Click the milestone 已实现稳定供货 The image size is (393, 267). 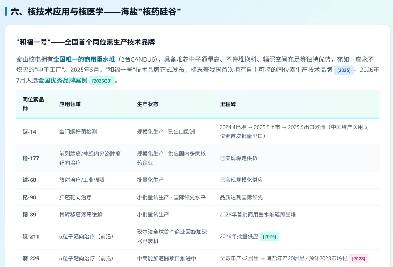[239, 158]
